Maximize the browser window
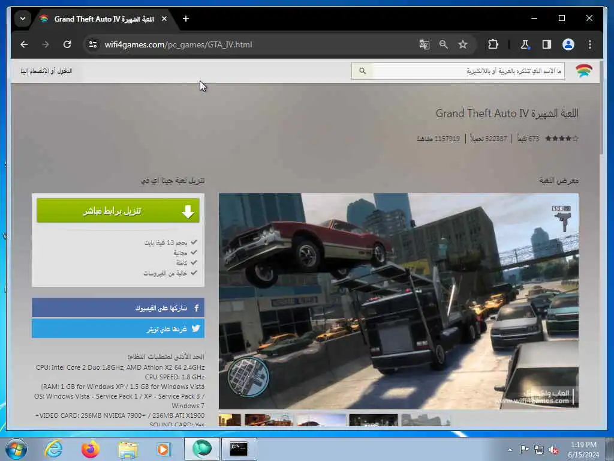Screen dimensions: 614x461 (x=561, y=18)
